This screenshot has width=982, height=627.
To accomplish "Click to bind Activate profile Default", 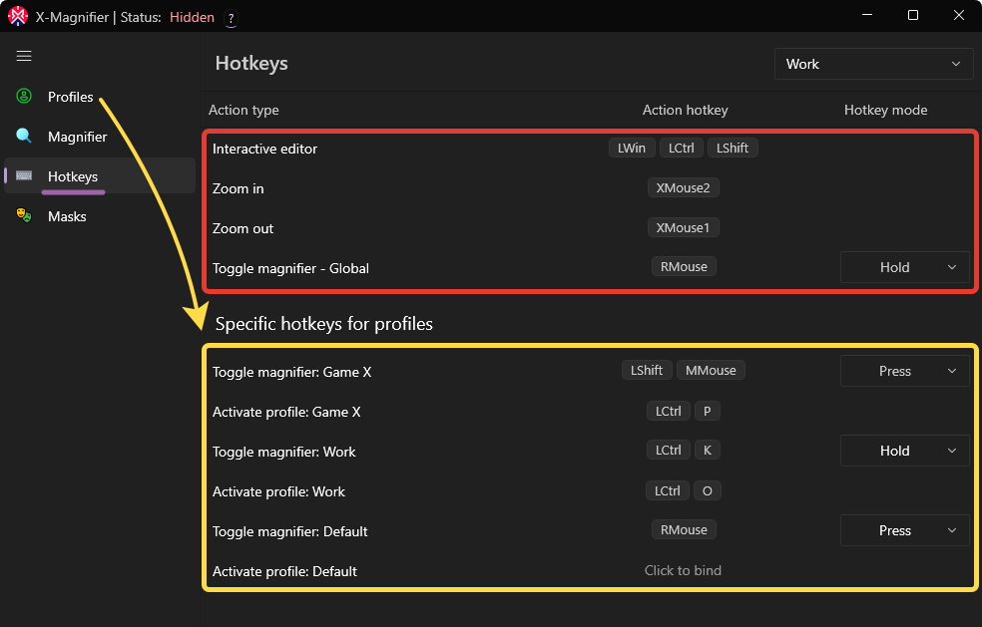I will (x=683, y=571).
